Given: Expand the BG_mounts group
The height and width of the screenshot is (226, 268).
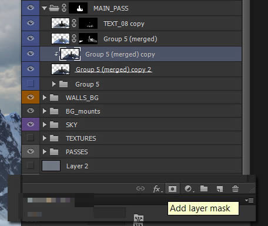Looking at the screenshot, I should point(45,111).
